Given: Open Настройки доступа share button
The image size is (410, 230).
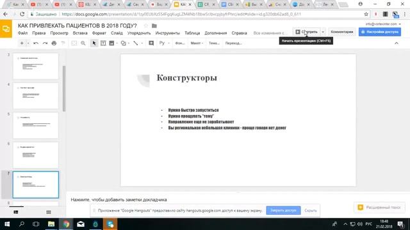Looking at the screenshot, I should (380, 32).
